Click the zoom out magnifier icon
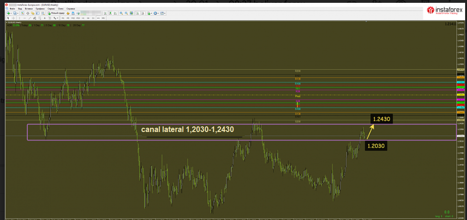This screenshot has height=220, width=467. (x=126, y=13)
